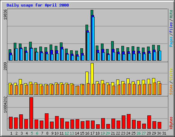
Task: Click the red KBytes bar for day 30
Action: click(x=160, y=125)
